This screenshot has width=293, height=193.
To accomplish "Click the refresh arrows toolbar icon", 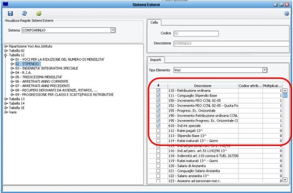I will 24,13.
